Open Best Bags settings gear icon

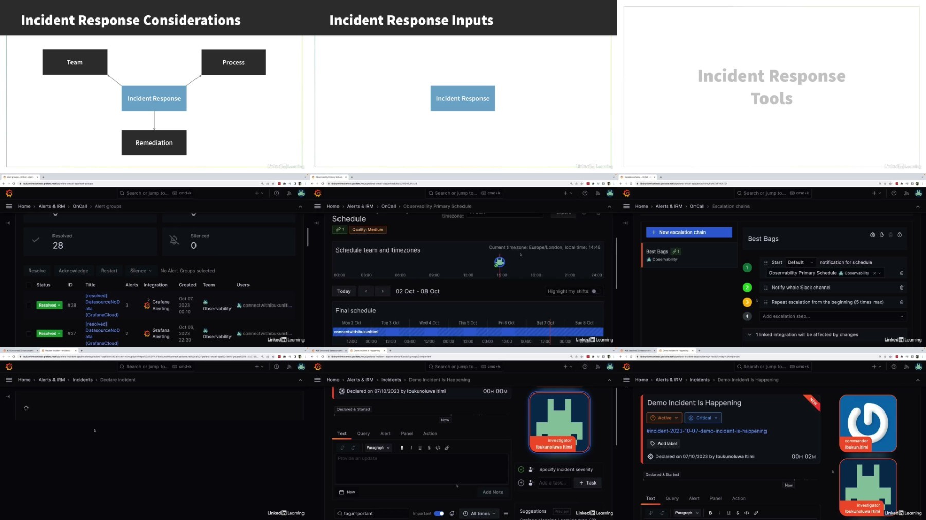(872, 235)
